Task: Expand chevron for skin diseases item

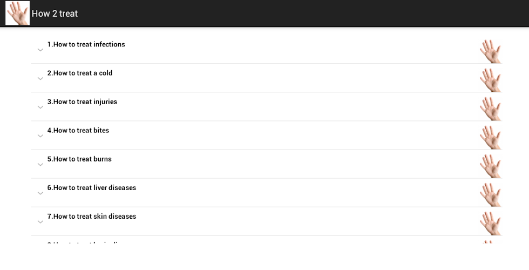Action: [40, 222]
